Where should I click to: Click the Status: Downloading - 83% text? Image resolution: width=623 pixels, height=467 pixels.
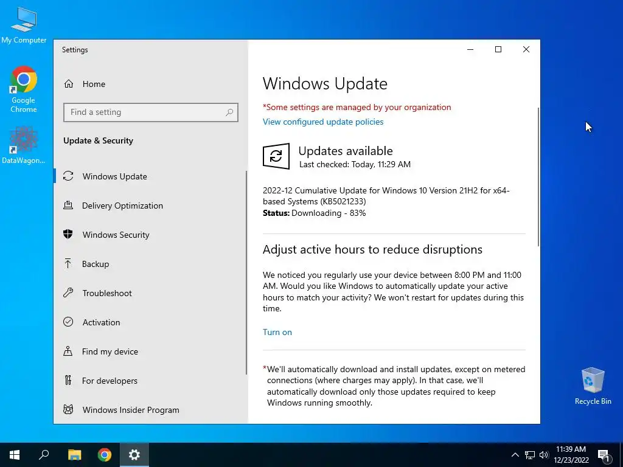tap(315, 213)
